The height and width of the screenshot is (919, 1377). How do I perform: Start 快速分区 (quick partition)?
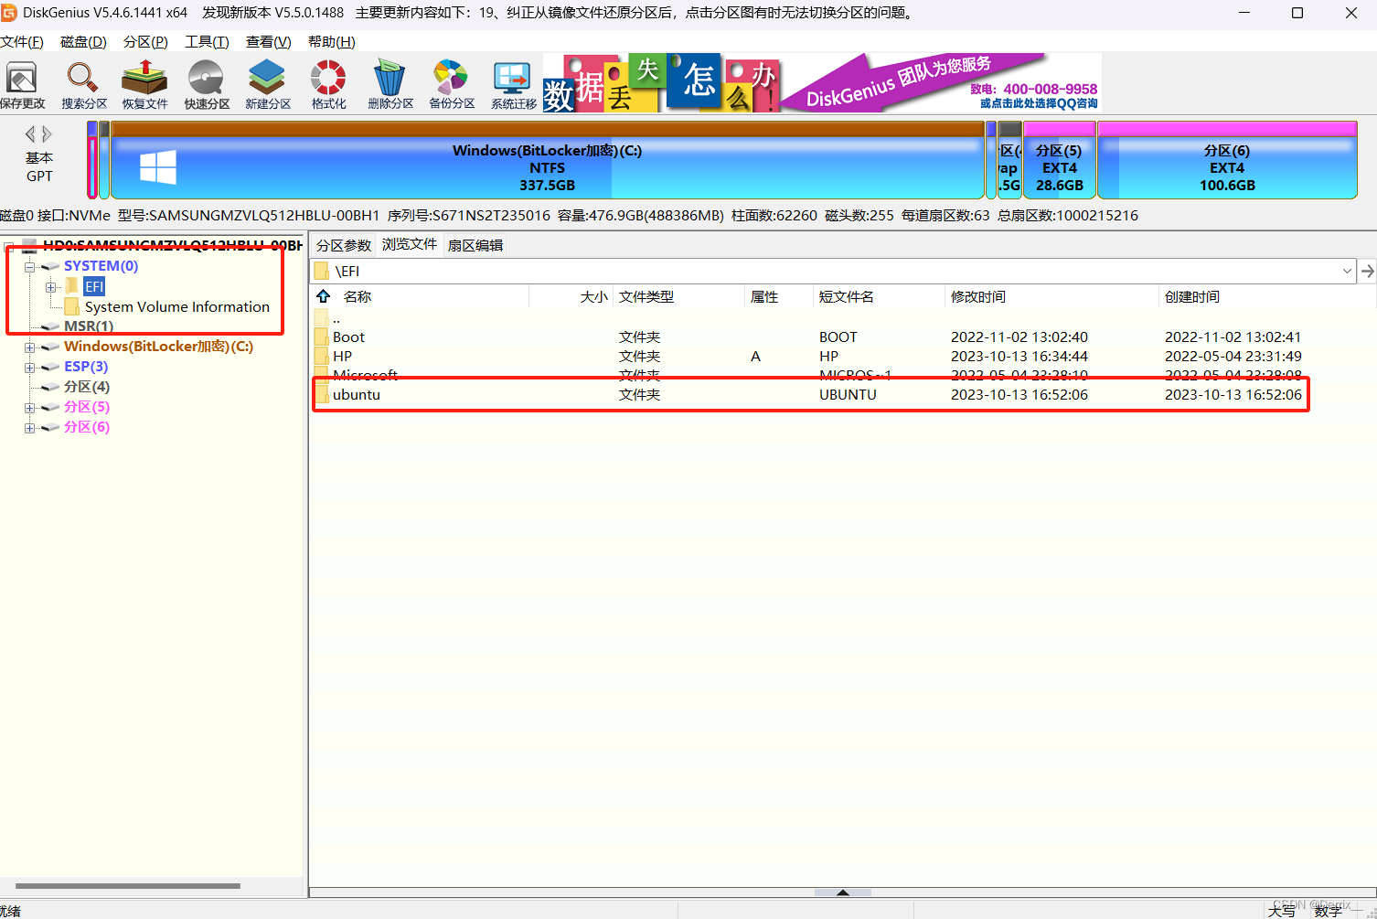[207, 85]
